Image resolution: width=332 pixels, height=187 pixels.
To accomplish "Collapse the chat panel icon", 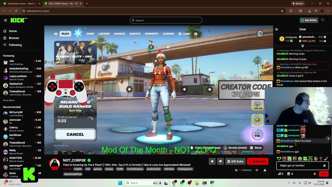I will pos(276,29).
